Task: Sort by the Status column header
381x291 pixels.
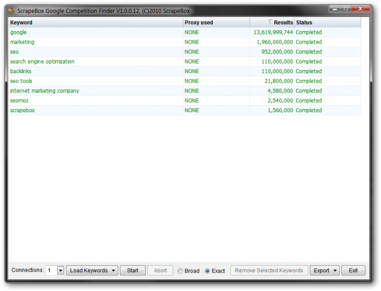Action: pos(328,22)
